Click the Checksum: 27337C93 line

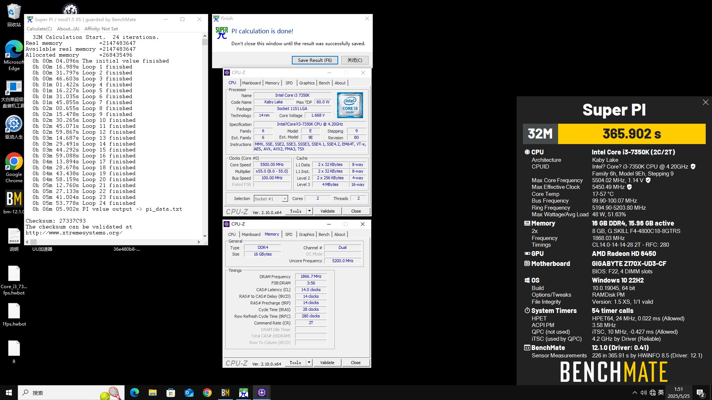click(56, 221)
